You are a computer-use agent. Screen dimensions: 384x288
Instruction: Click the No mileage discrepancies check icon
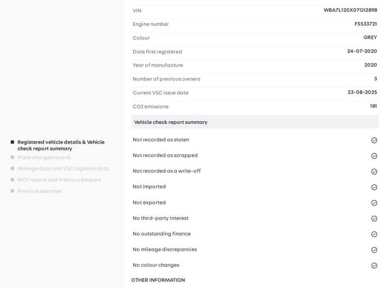coord(374,250)
